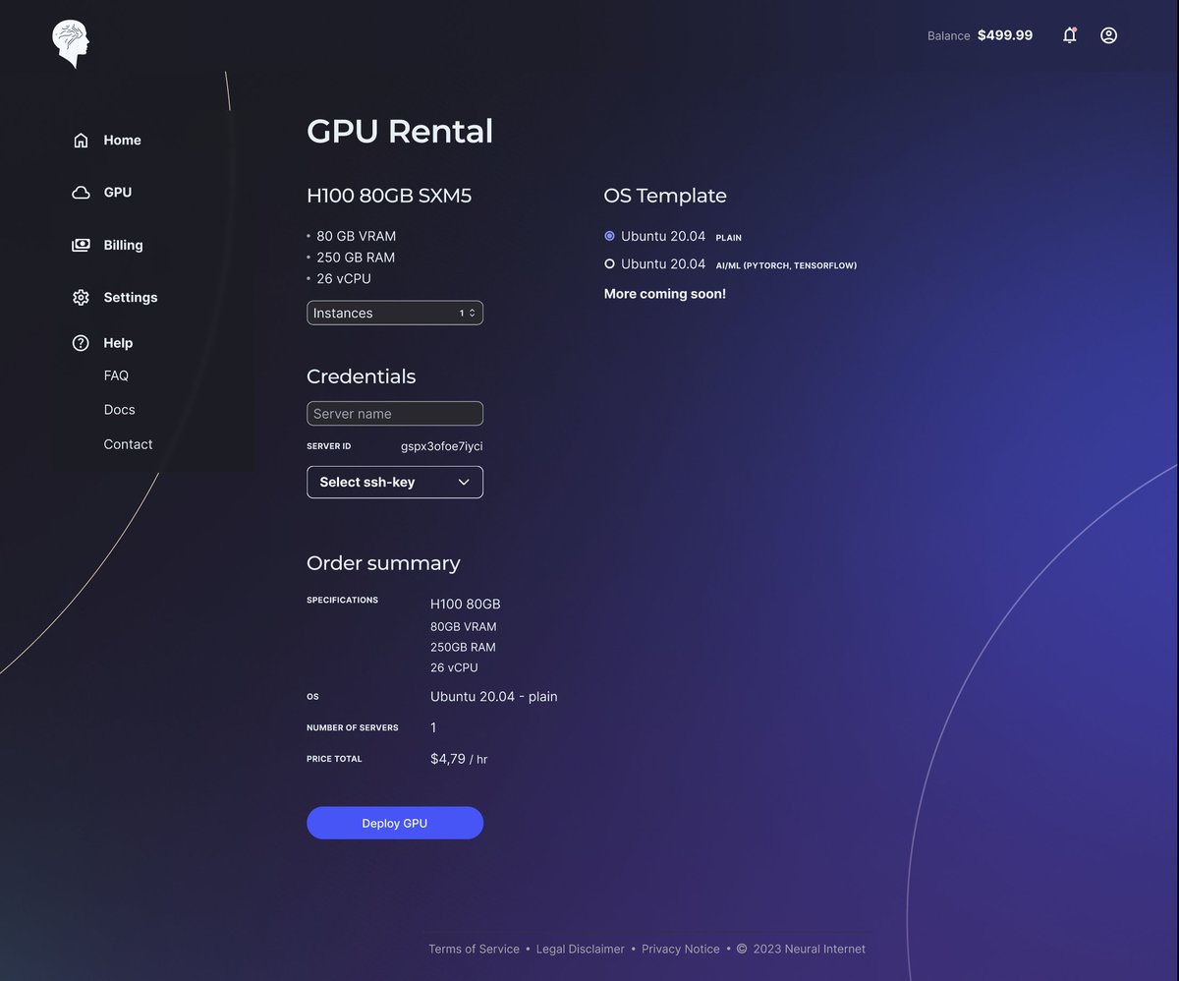Click the Settings gear icon
The width and height of the screenshot is (1179, 981).
click(x=81, y=298)
